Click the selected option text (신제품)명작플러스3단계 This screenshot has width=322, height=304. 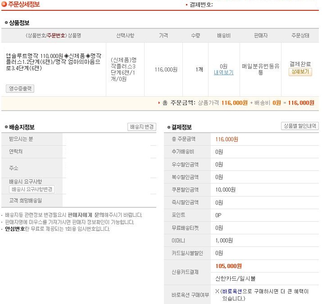[123, 69]
